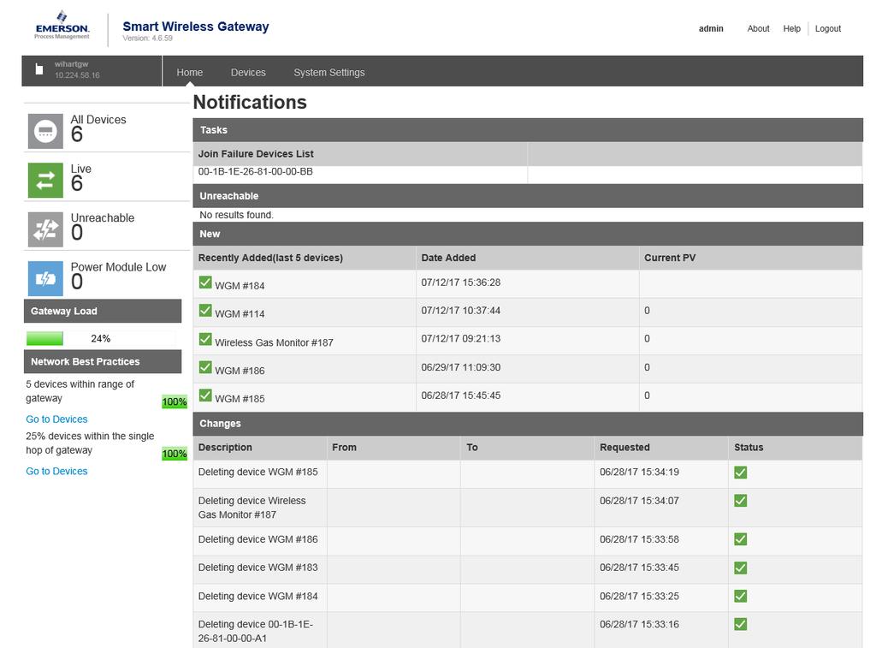Viewport: 876px width, 648px height.
Task: Click the Network Best Practices header
Action: click(x=103, y=362)
